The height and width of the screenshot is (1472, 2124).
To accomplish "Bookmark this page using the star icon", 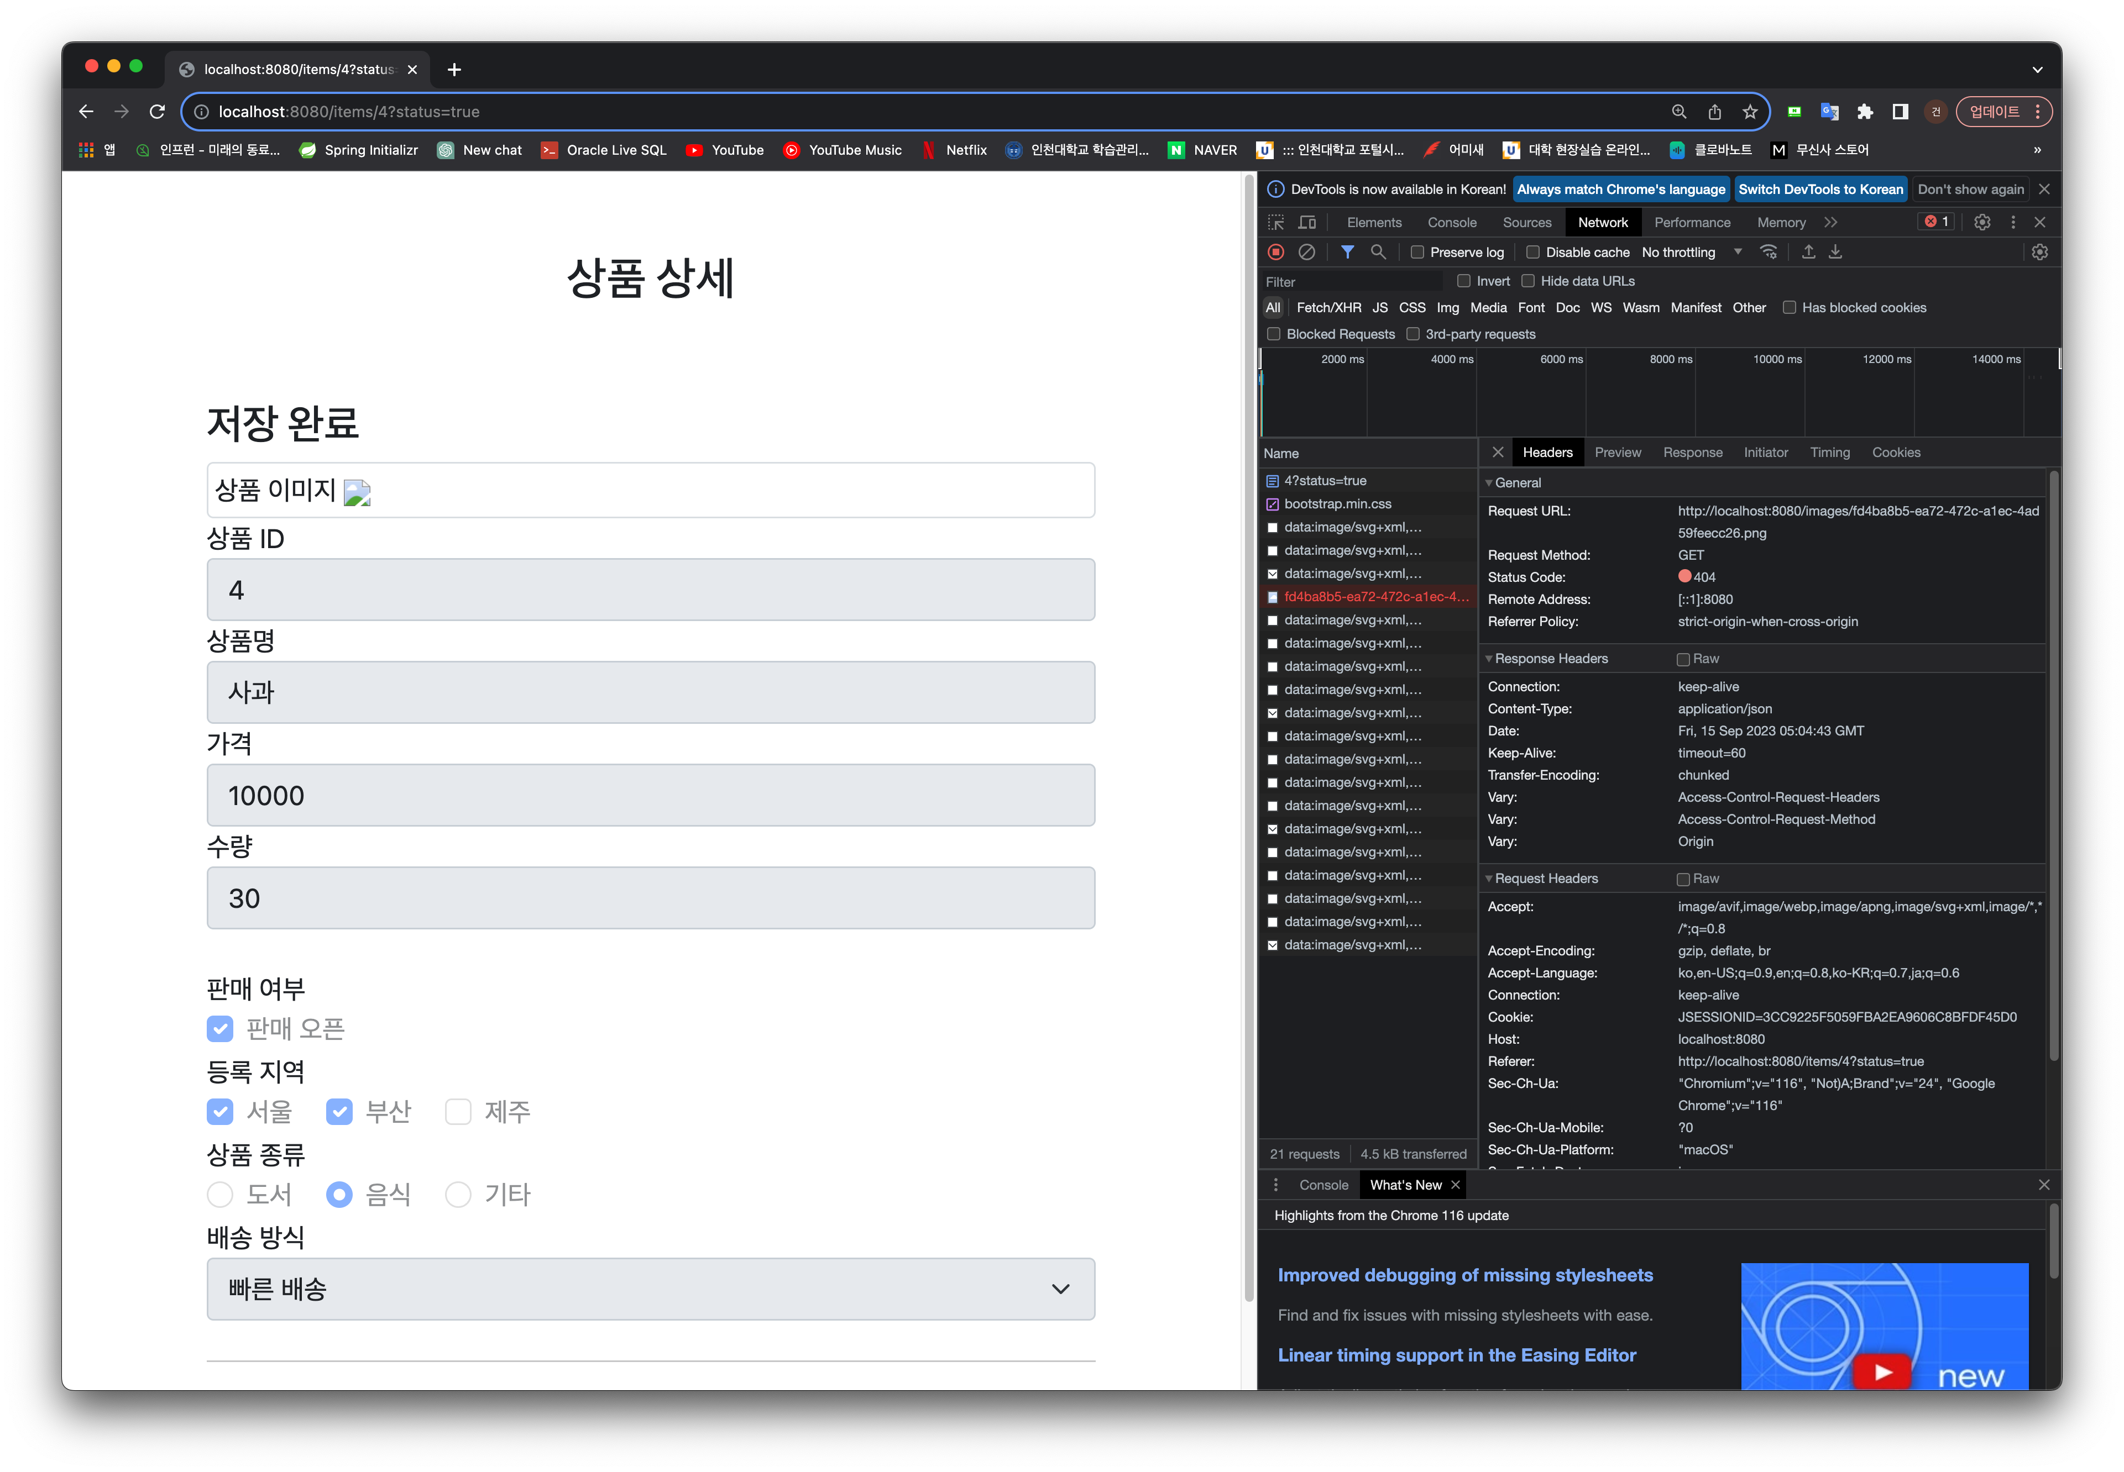I will tap(1750, 112).
